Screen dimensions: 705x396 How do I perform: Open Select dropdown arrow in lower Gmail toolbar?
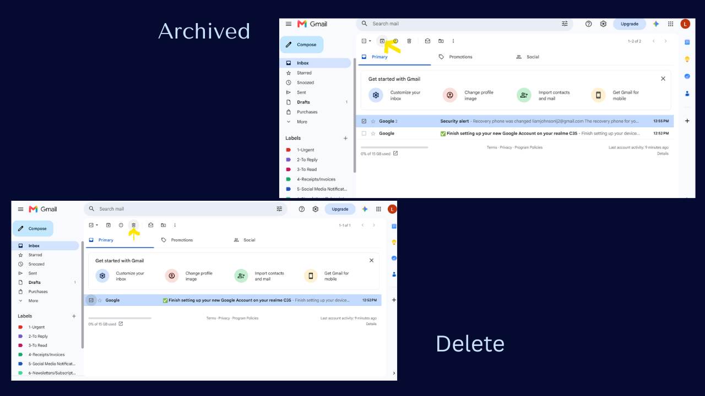click(x=97, y=225)
